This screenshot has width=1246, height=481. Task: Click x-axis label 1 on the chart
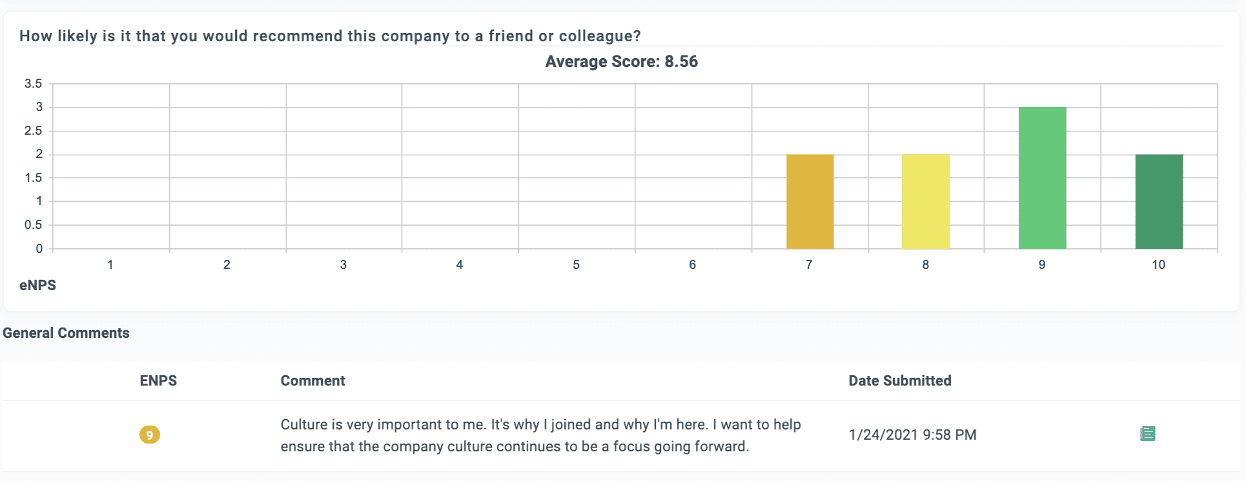[110, 264]
